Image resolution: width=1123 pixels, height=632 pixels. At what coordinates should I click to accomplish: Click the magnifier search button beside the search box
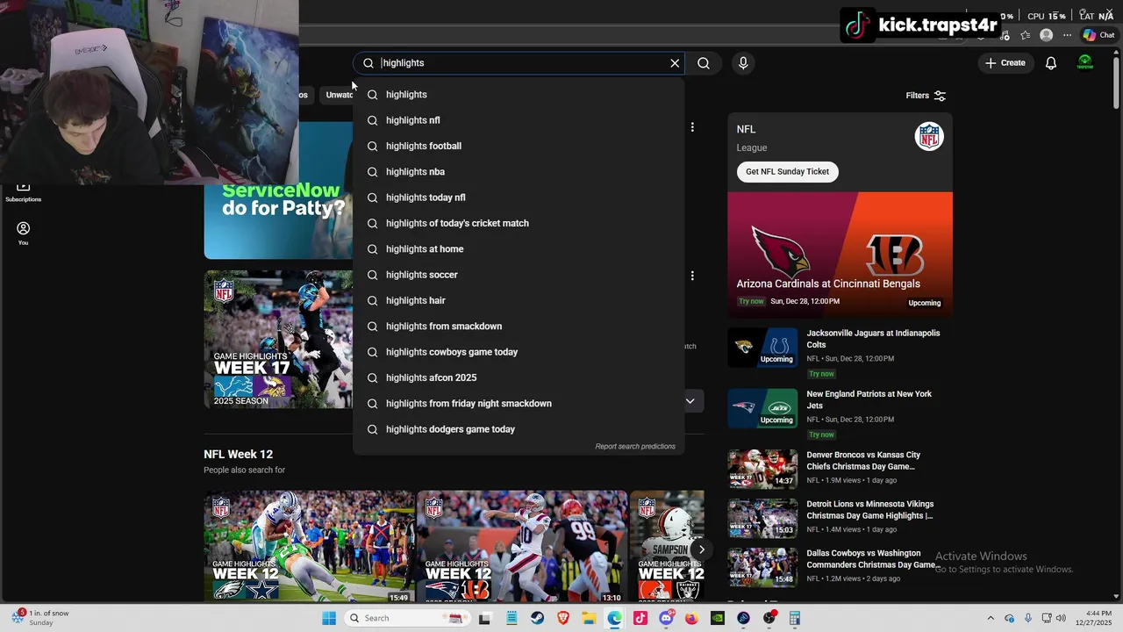[704, 63]
